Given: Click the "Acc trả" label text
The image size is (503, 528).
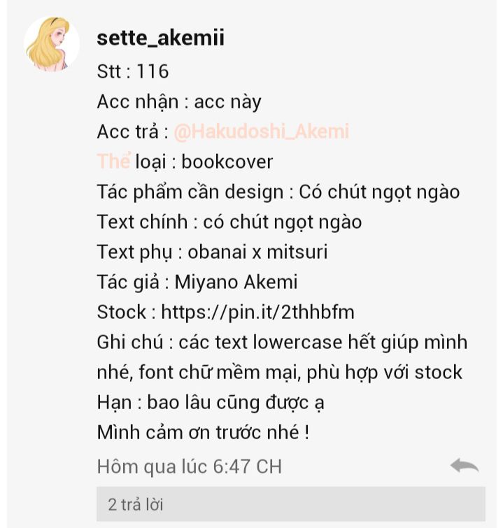Looking at the screenshot, I should tap(132, 131).
